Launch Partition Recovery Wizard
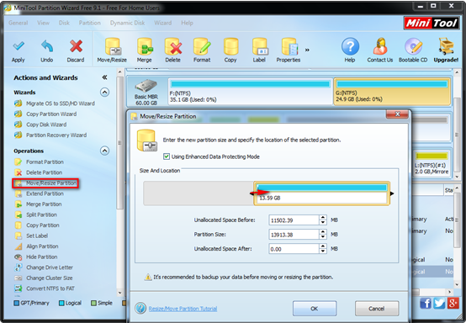The image size is (466, 323). tap(56, 135)
